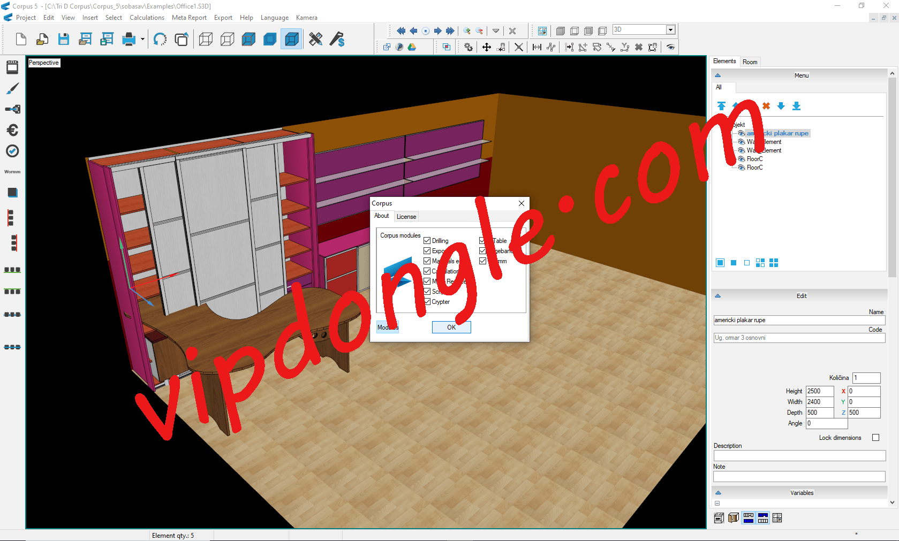This screenshot has width=899, height=541.
Task: Select the zoom-in magnifier icon
Action: click(466, 31)
